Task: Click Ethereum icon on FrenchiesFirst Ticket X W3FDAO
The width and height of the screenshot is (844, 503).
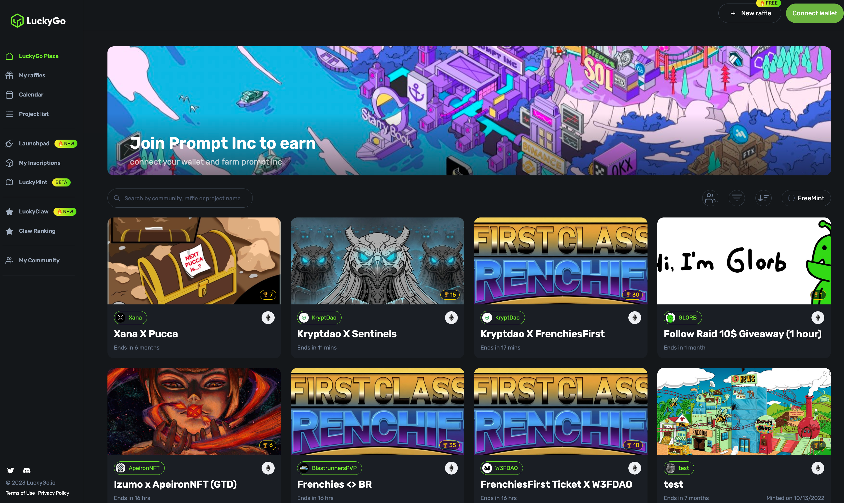Action: click(634, 468)
